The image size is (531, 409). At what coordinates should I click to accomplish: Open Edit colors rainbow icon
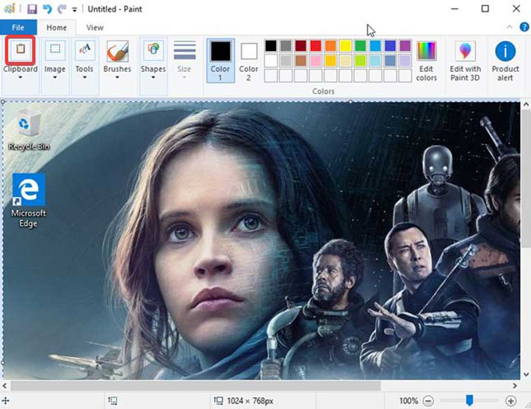427,50
